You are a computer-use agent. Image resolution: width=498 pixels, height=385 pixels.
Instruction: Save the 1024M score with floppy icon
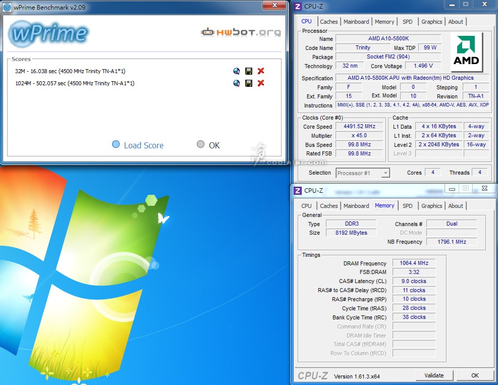pos(249,83)
